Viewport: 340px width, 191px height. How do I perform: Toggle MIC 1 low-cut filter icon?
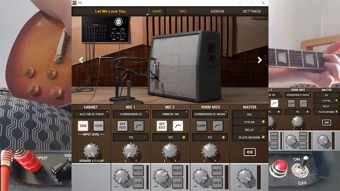(138, 126)
